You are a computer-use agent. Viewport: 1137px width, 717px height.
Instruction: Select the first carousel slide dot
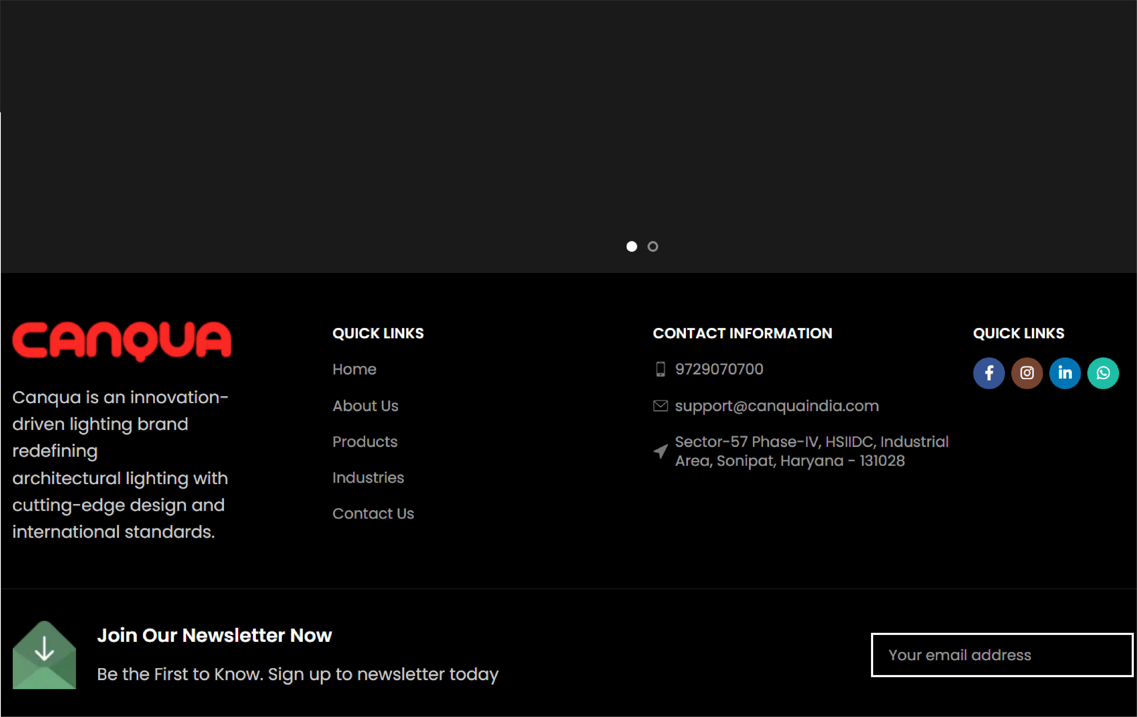tap(631, 246)
